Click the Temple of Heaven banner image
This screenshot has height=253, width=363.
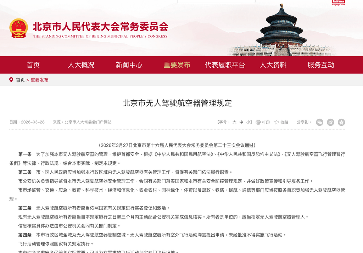click(281, 30)
